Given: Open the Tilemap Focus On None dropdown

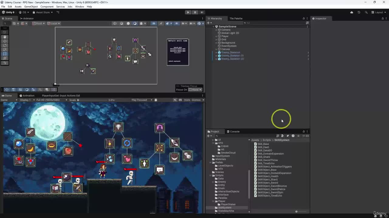Looking at the screenshot, I should pos(195,90).
